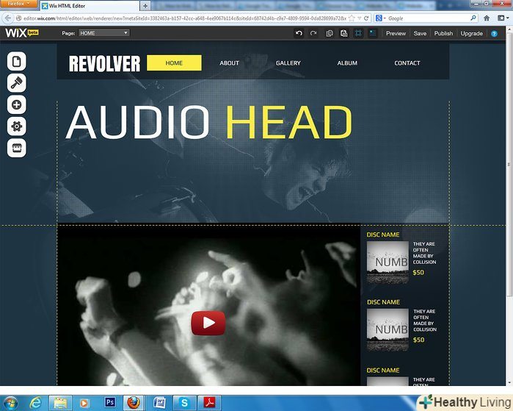This screenshot has width=513, height=411.
Task: Click the search magnifier icon
Action: tap(473, 18)
